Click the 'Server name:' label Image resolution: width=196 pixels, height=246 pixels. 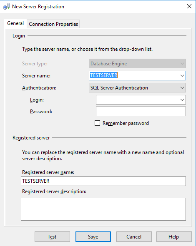[x=36, y=76]
